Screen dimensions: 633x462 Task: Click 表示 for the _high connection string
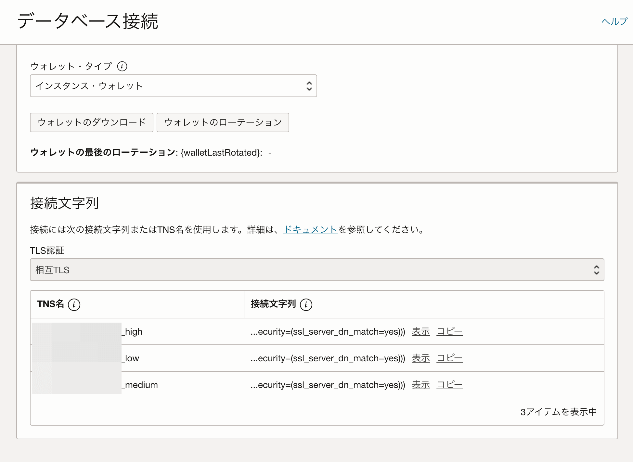coord(421,331)
